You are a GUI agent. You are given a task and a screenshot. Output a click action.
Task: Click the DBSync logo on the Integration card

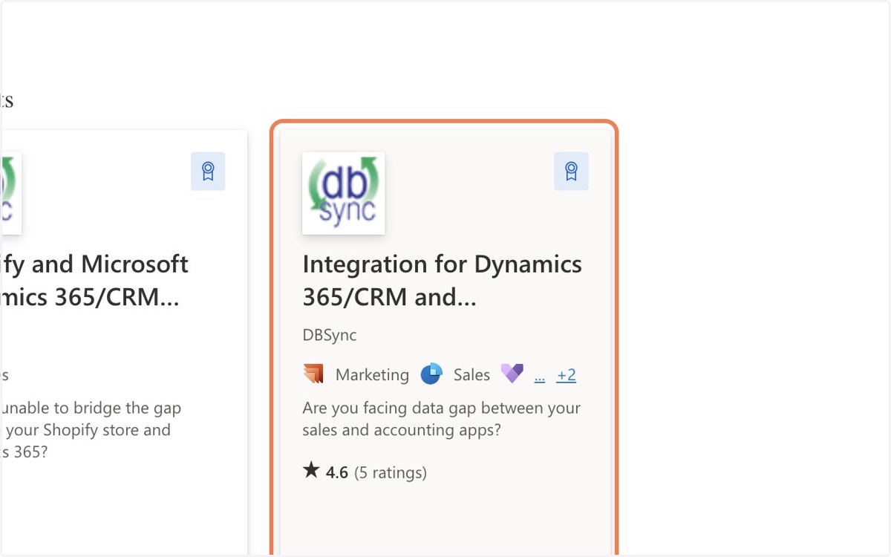344,193
